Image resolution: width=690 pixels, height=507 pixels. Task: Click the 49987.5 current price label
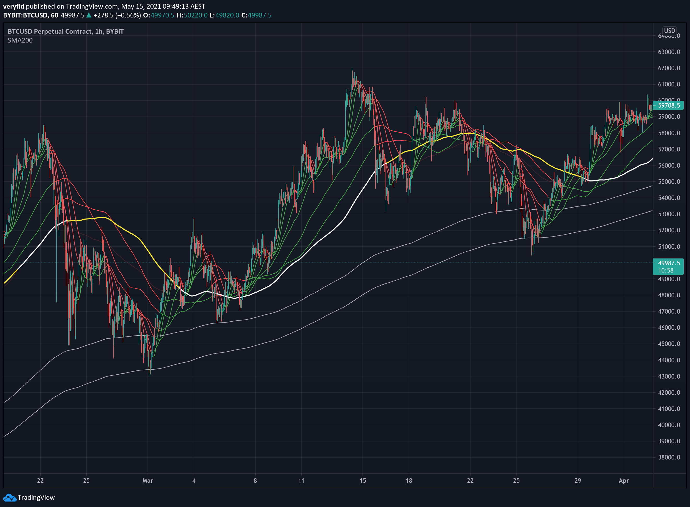click(x=669, y=263)
